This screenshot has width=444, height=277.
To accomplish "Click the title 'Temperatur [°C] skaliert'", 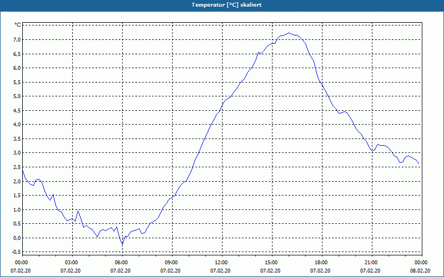I will click(x=226, y=5).
